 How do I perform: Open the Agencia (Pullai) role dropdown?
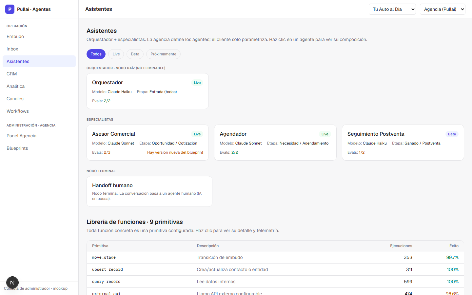442,9
